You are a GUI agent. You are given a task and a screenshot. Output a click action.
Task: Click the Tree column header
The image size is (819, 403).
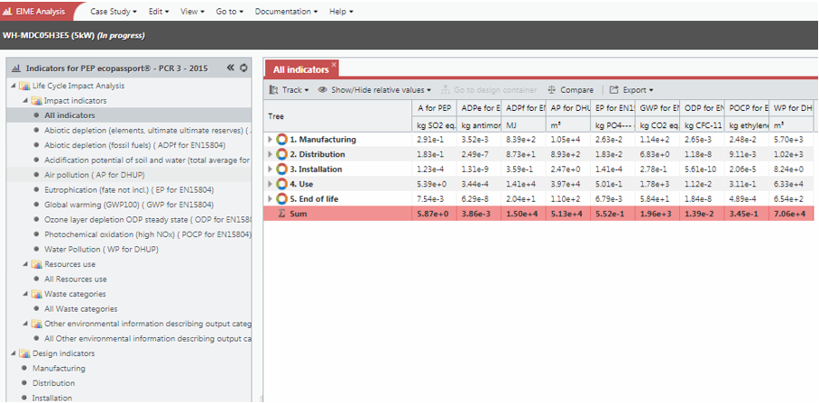(x=337, y=116)
